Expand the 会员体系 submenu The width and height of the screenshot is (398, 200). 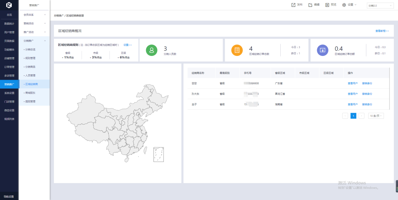tap(34, 15)
